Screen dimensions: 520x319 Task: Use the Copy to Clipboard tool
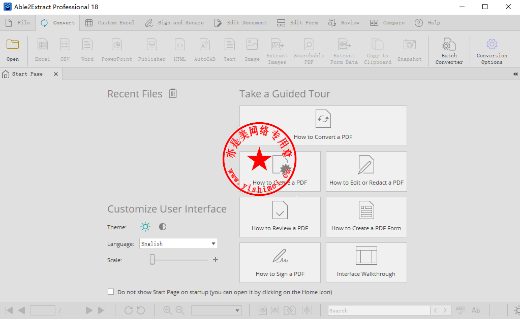pyautogui.click(x=377, y=51)
